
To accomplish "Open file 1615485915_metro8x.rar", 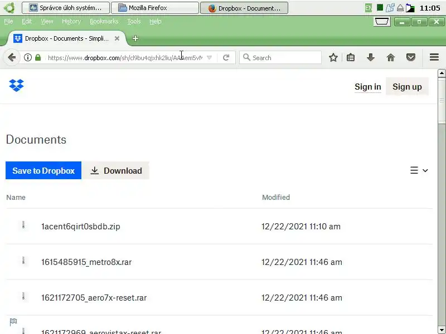I will coord(86,262).
